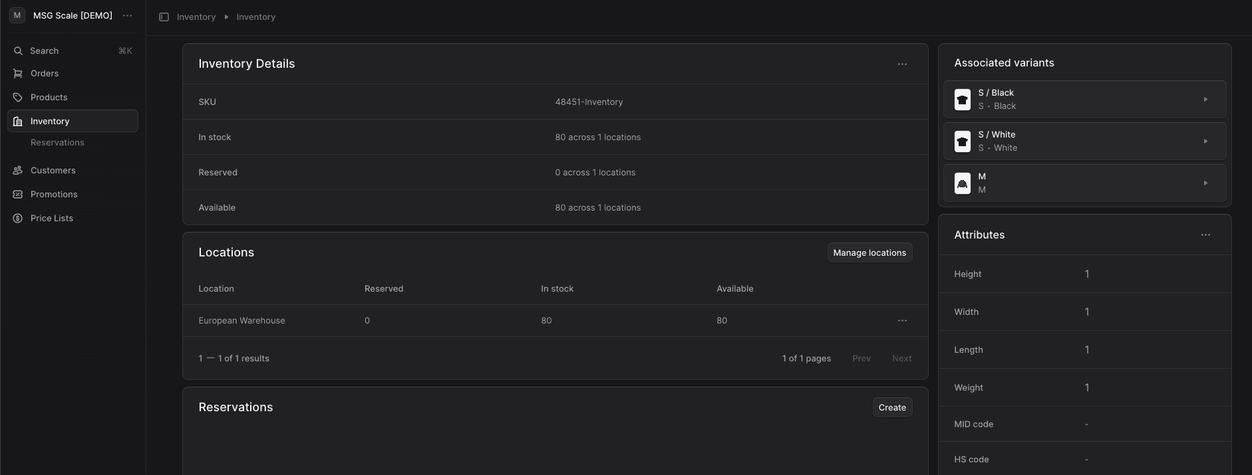Click the S / Black variant thumbnail

962,100
